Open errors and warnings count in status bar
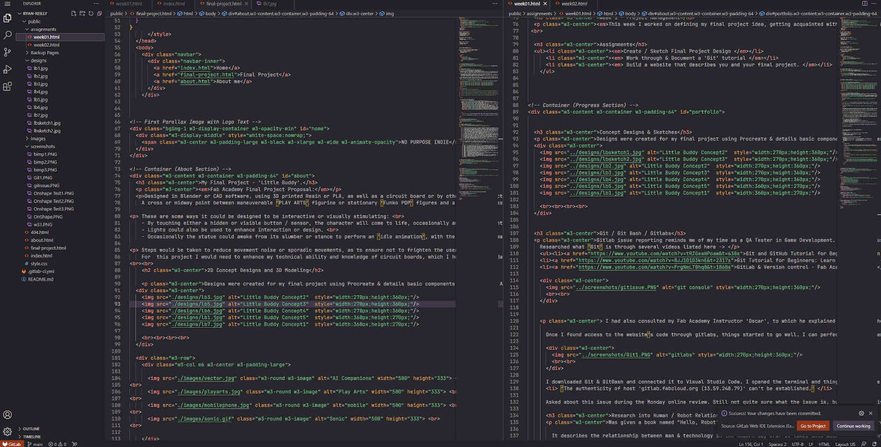The width and height of the screenshot is (881, 447). click(57, 444)
